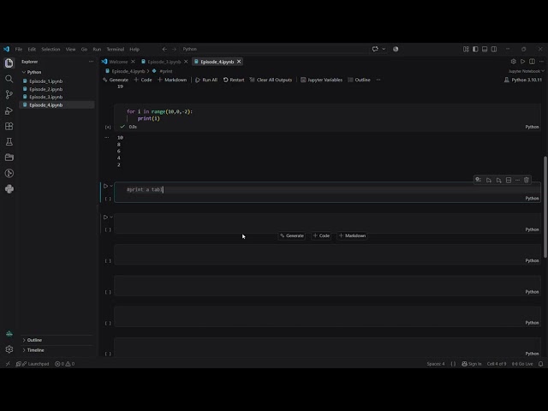Open the Terminal menu
The width and height of the screenshot is (548, 411).
click(x=116, y=50)
